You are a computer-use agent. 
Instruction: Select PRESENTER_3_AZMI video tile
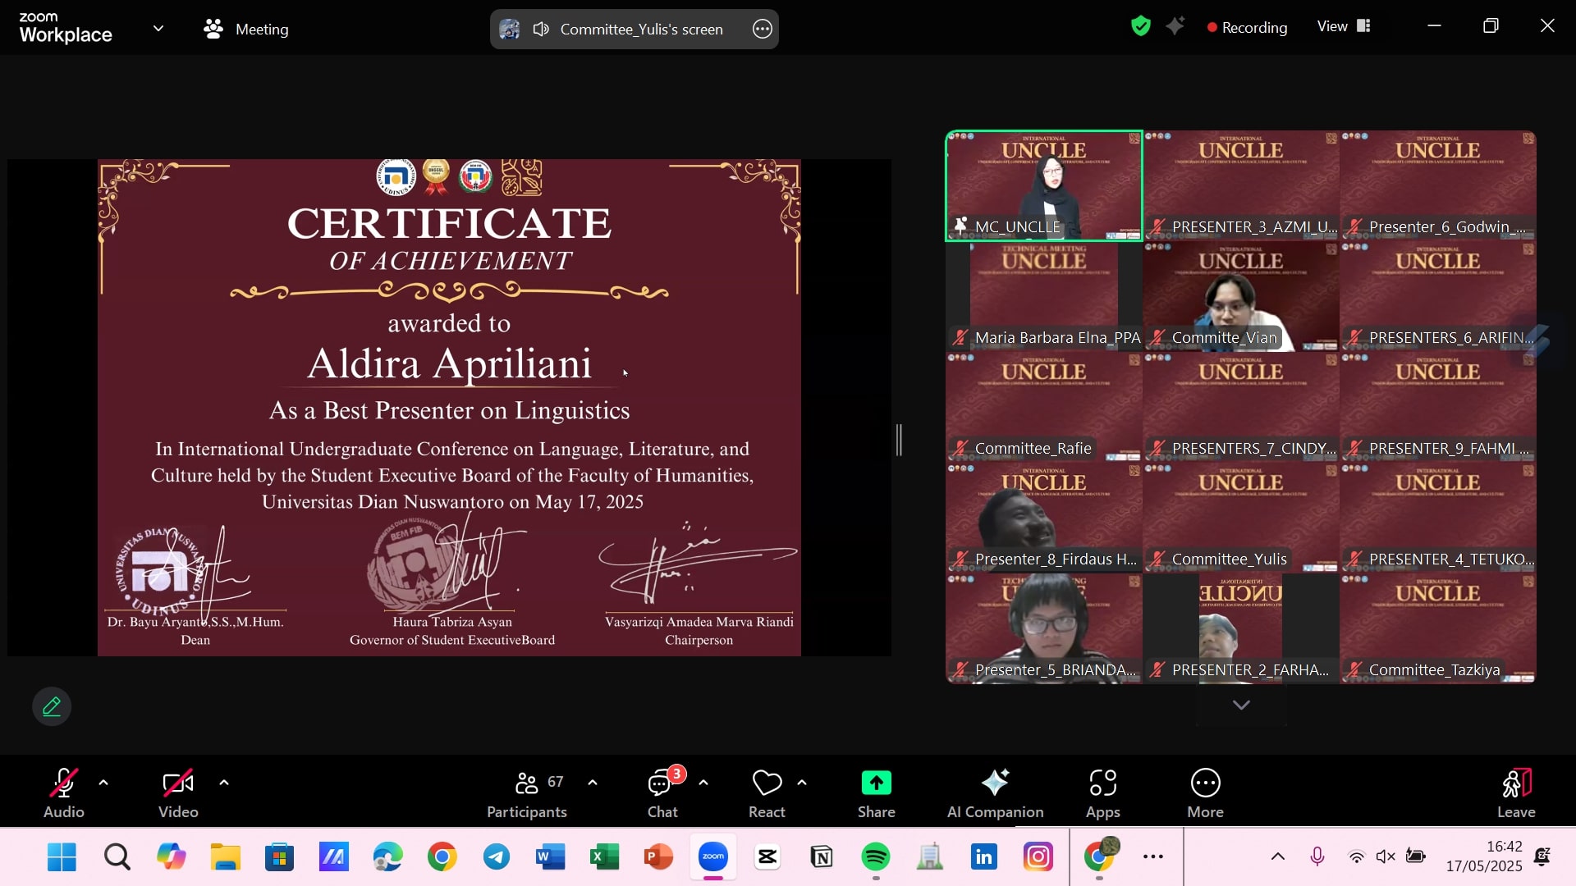pos(1241,186)
